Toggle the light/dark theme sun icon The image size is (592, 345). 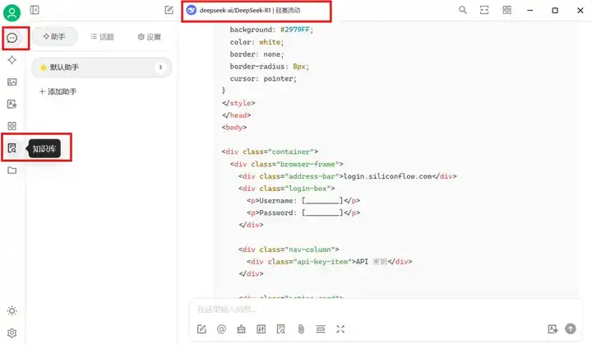click(12, 311)
